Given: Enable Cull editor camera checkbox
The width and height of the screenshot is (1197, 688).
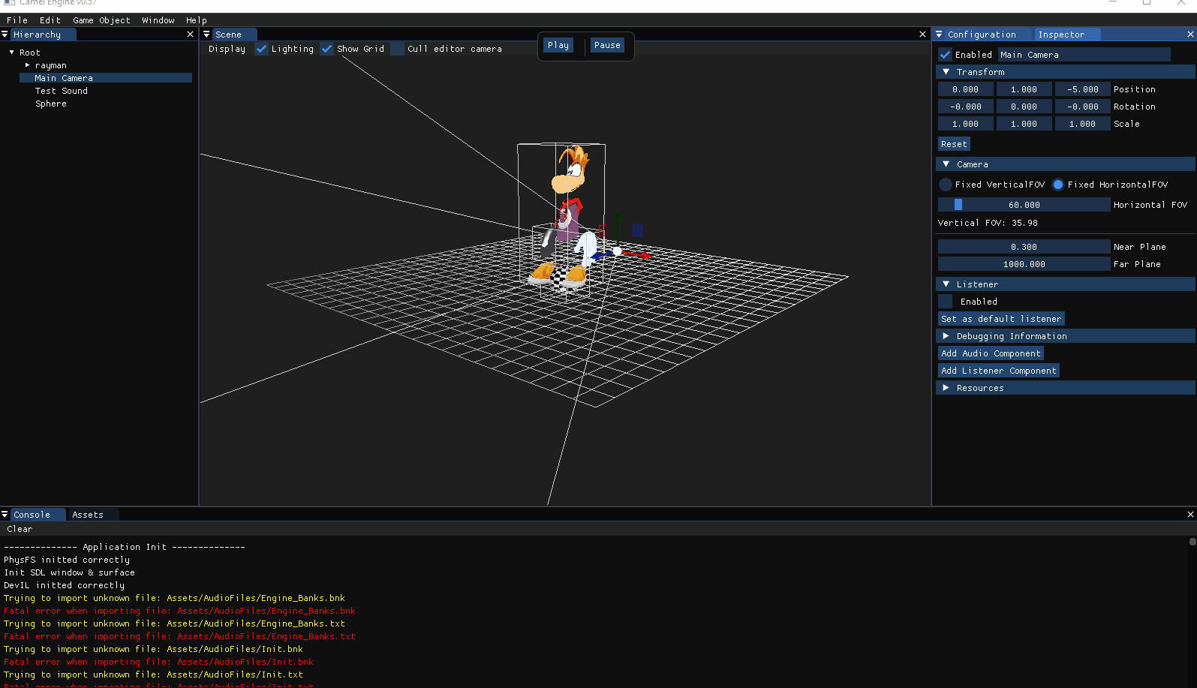Looking at the screenshot, I should (x=398, y=49).
